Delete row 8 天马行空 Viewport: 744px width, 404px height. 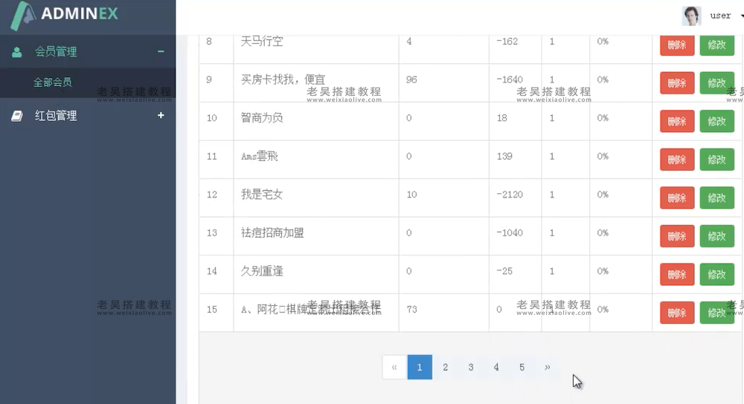coord(677,45)
